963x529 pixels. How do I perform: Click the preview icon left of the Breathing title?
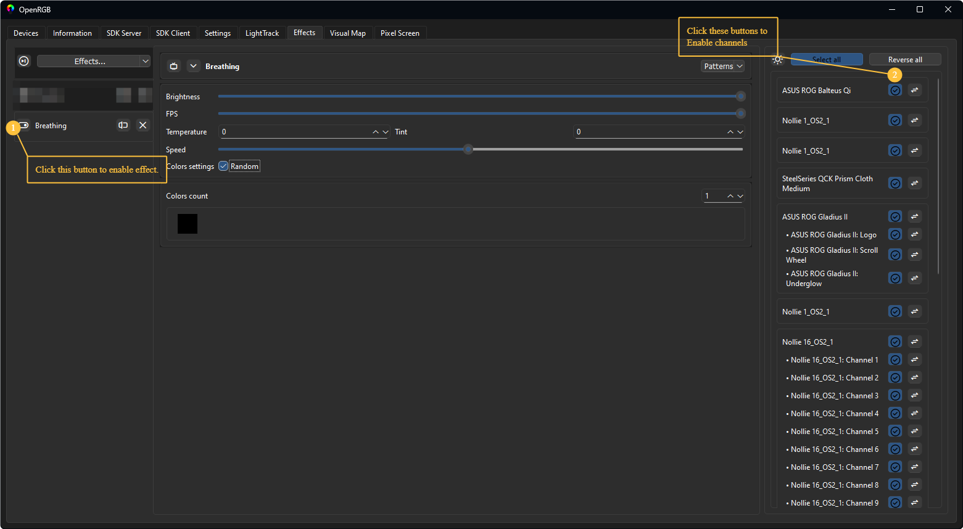tap(174, 66)
